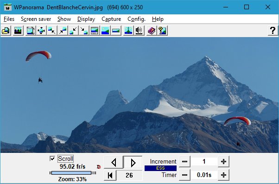The image size is (279, 184).
Task: Open a panorama file with the folder icon
Action: 6,31
